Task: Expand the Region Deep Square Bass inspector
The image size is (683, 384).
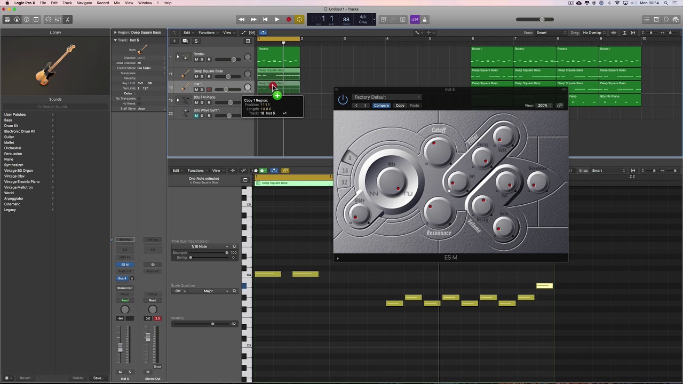Action: coord(115,33)
